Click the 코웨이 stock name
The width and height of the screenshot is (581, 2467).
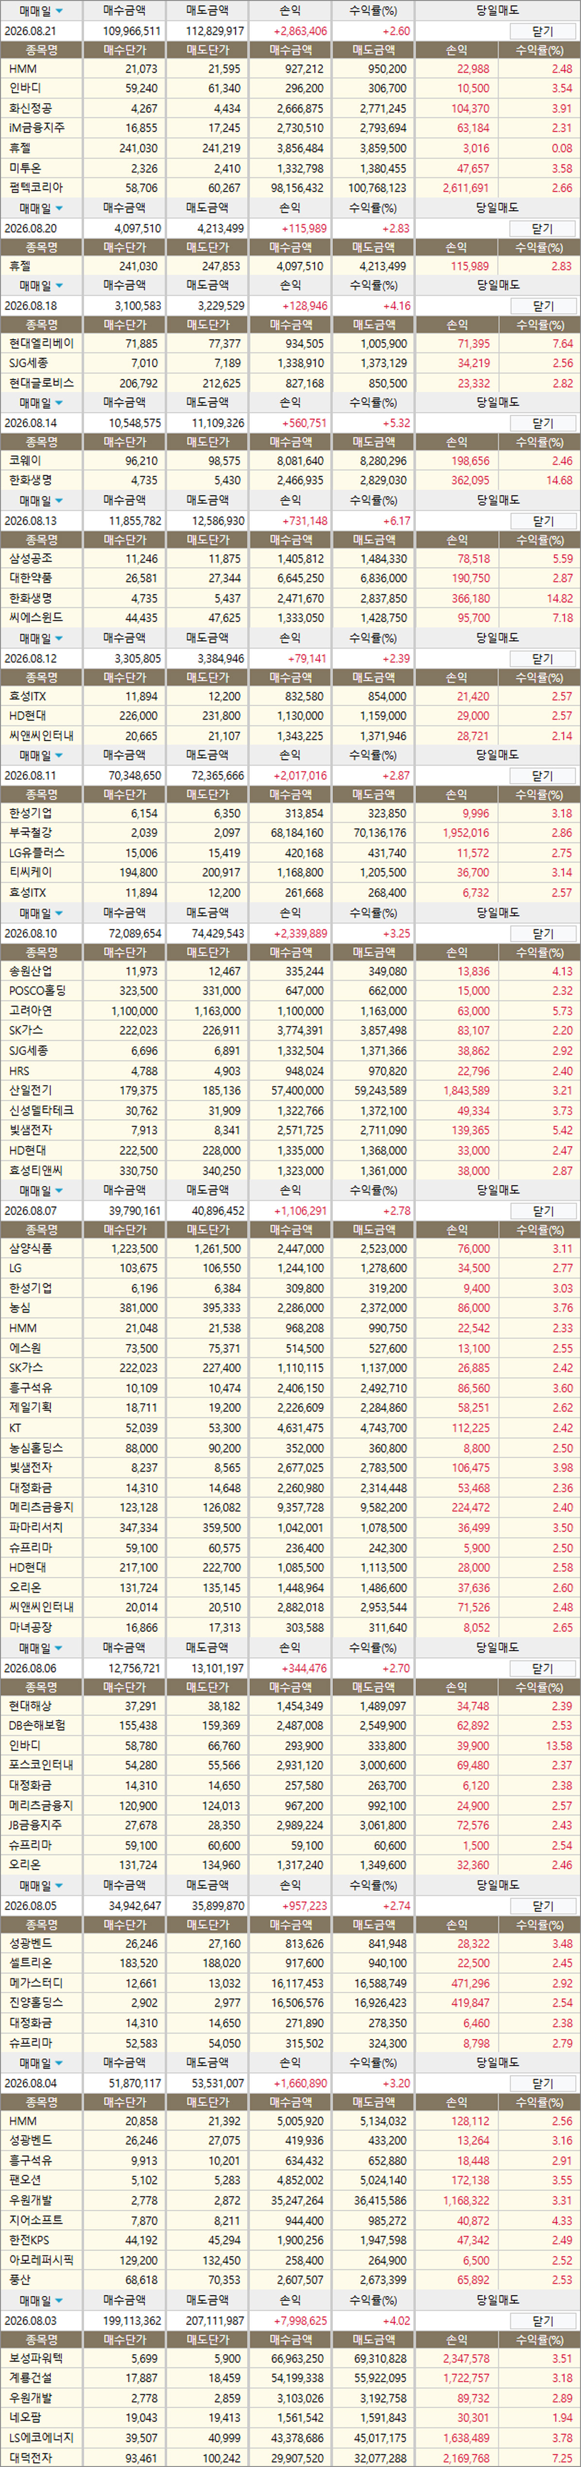tap(25, 461)
